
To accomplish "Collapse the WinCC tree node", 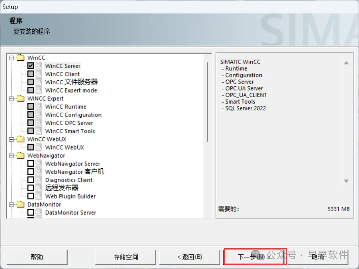I will (x=11, y=58).
